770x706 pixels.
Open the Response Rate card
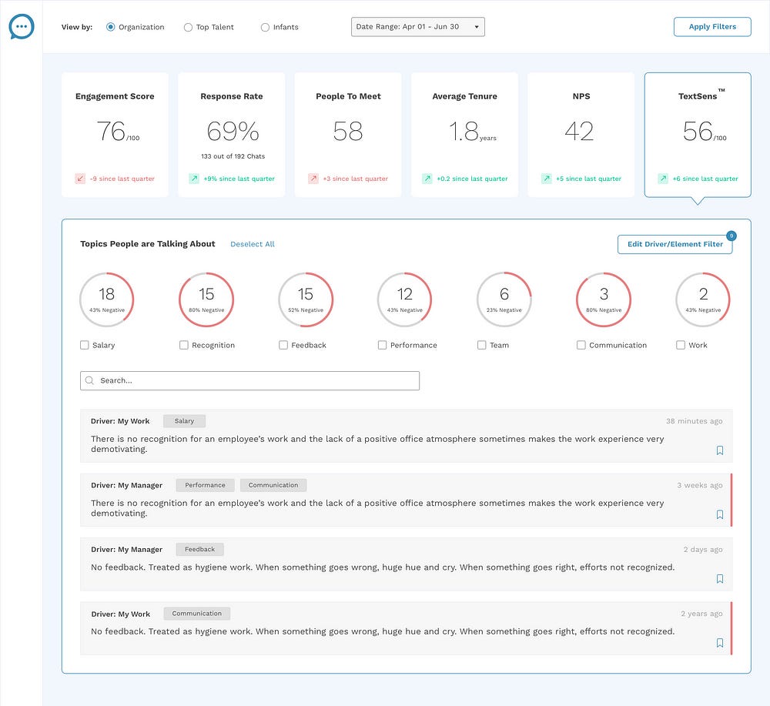pyautogui.click(x=231, y=135)
